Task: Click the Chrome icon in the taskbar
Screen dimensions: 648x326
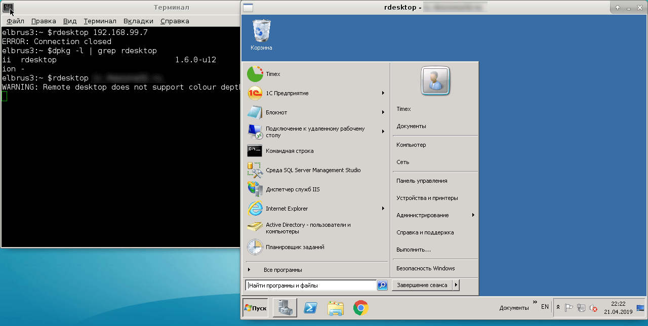Action: [360, 308]
